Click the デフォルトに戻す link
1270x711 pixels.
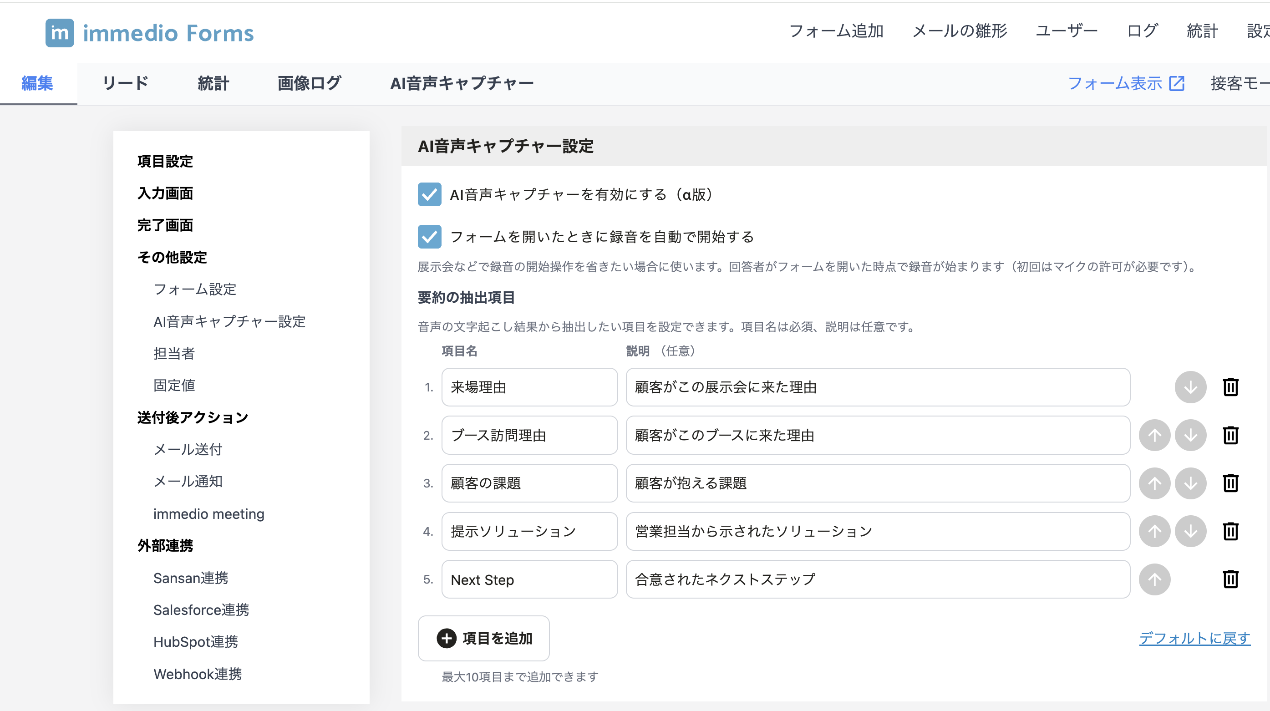click(1194, 638)
